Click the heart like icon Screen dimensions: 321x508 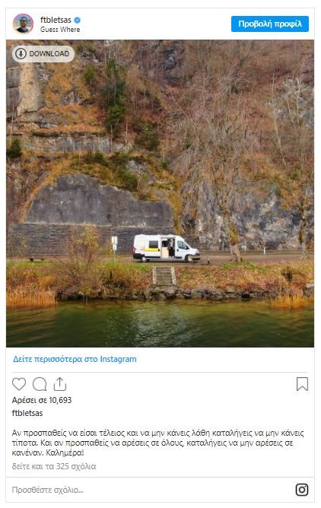pyautogui.click(x=19, y=384)
